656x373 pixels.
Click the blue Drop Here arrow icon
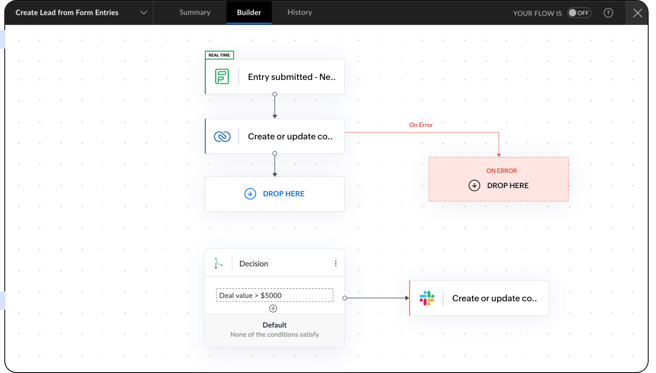(x=250, y=194)
